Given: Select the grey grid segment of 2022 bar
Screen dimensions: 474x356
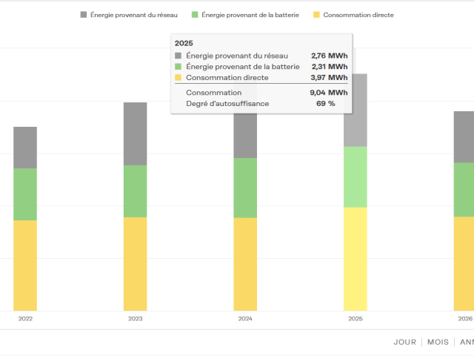Looking at the screenshot, I should [x=25, y=148].
